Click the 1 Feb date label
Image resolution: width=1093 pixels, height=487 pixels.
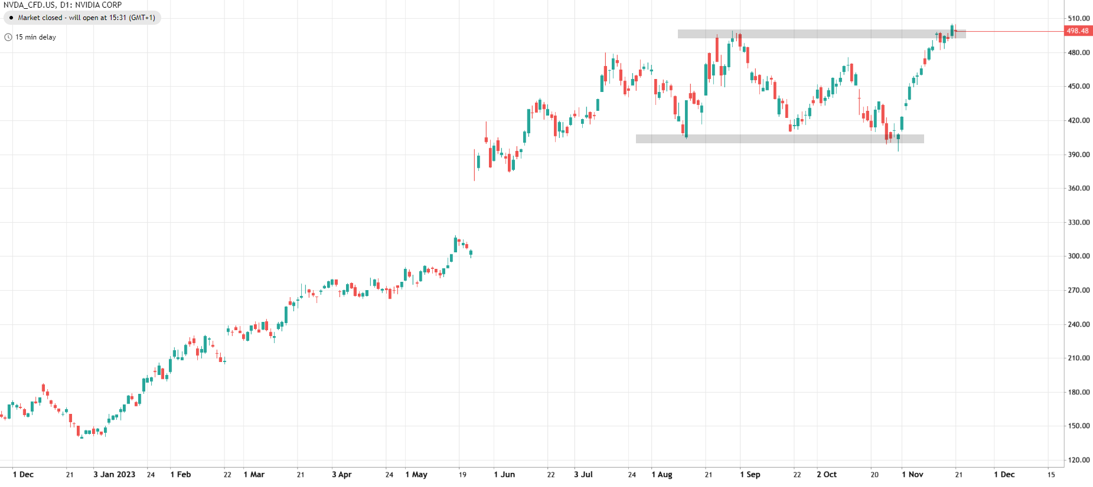point(181,475)
